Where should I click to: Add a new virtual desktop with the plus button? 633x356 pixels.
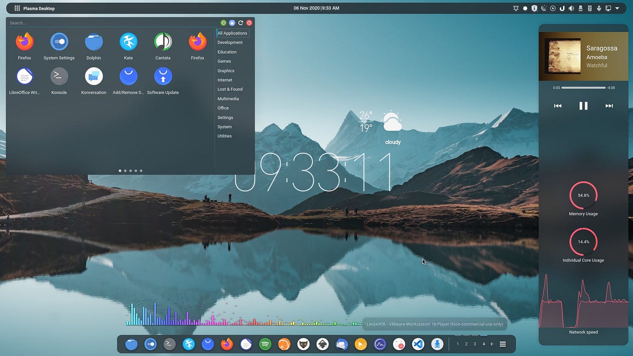tap(491, 344)
